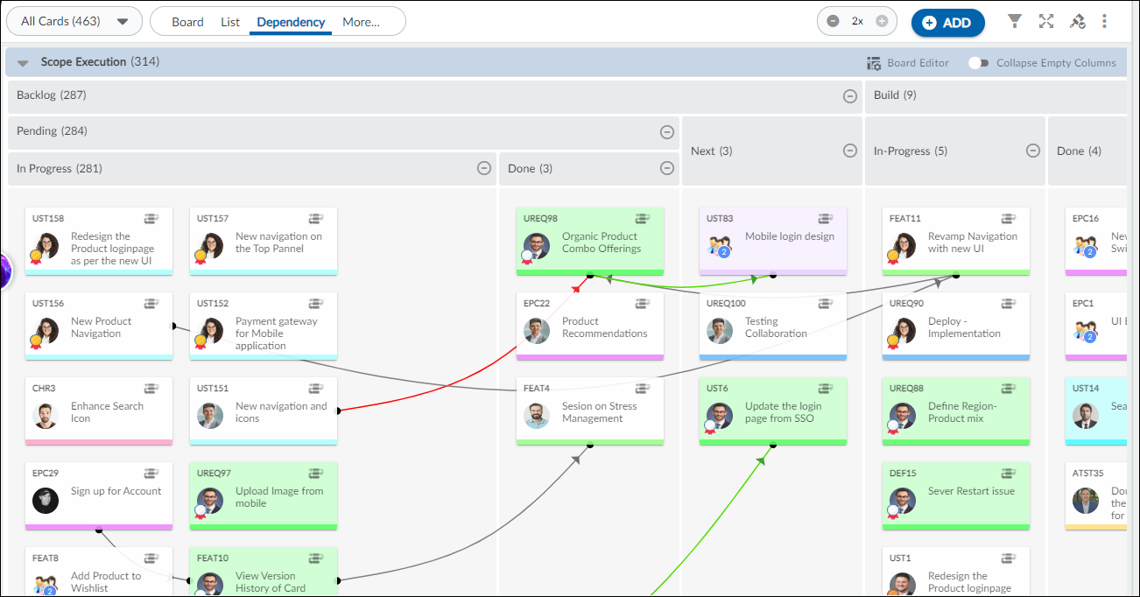Collapse the Scope Execution swimlane chevron
This screenshot has height=597, width=1140.
coord(22,62)
